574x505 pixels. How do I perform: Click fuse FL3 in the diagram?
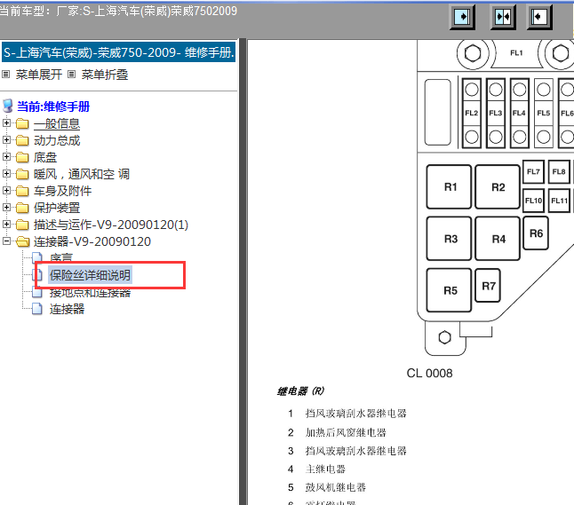[496, 113]
